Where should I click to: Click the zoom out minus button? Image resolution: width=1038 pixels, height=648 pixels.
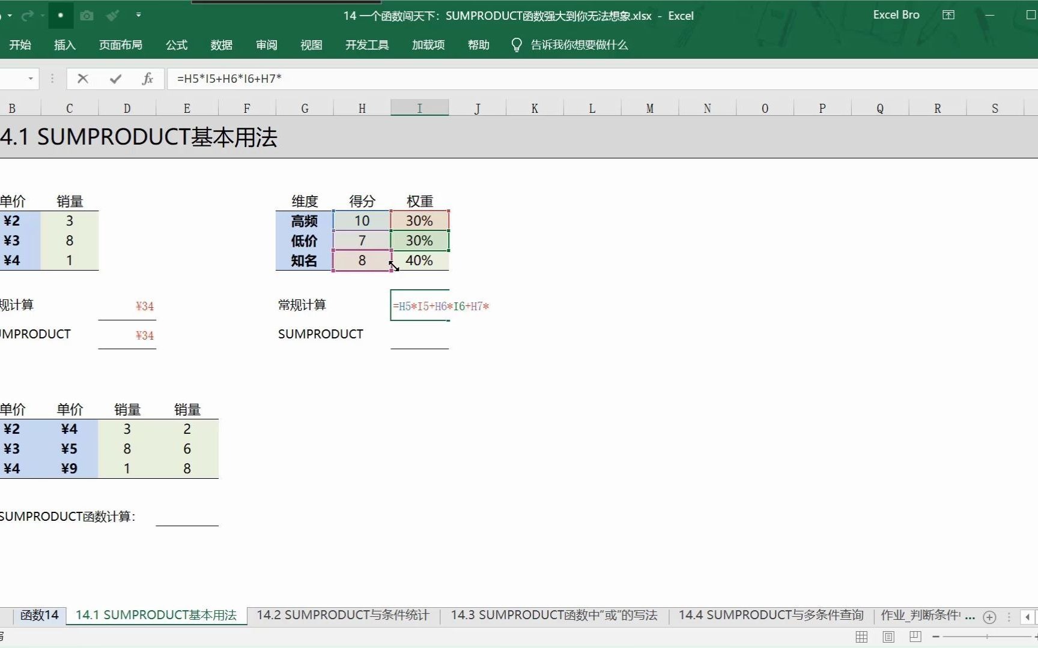[x=935, y=637]
